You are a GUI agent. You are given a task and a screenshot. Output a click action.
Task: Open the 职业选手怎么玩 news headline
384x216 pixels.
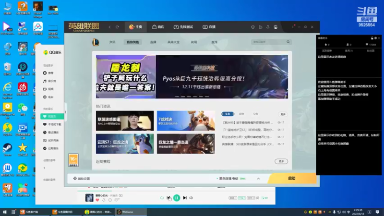(x=247, y=137)
